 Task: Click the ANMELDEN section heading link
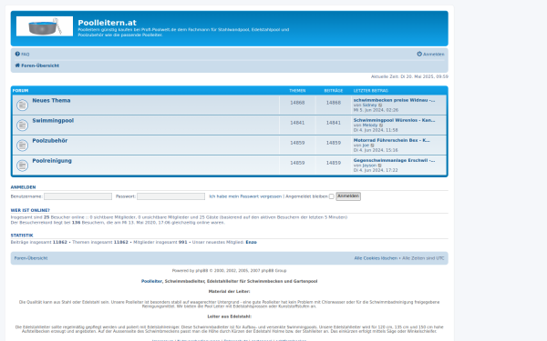pyautogui.click(x=23, y=187)
